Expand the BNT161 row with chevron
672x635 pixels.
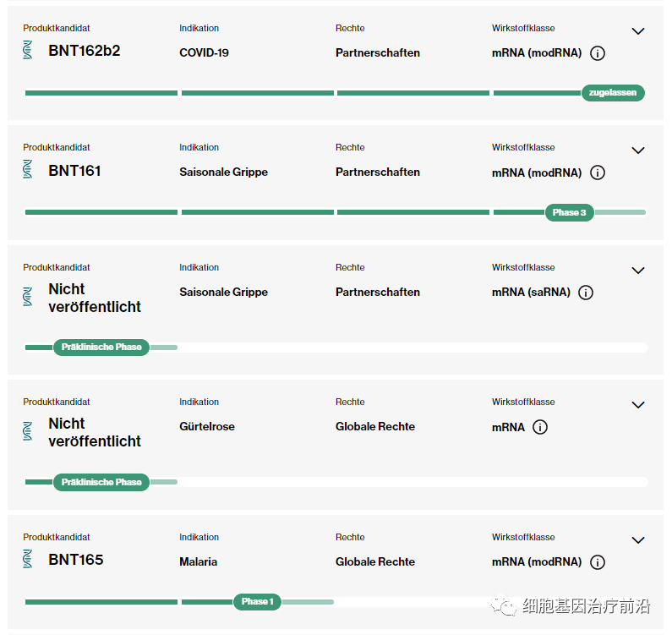[638, 151]
